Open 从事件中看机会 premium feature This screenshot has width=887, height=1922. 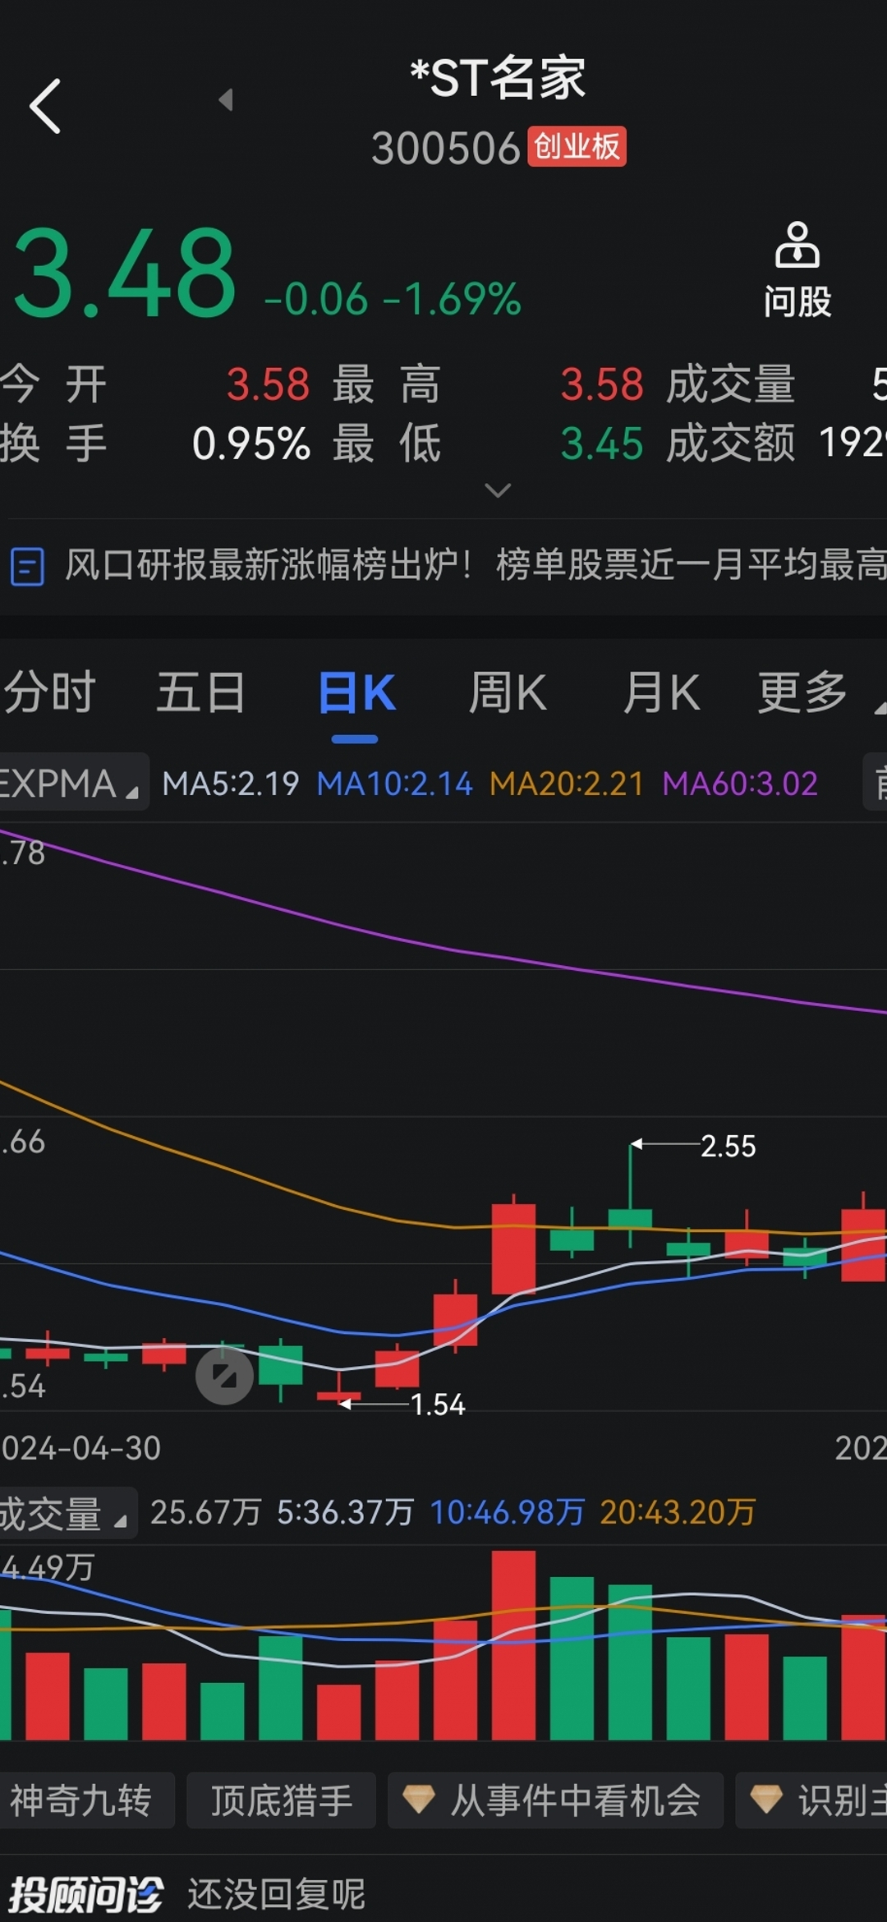click(x=555, y=1800)
